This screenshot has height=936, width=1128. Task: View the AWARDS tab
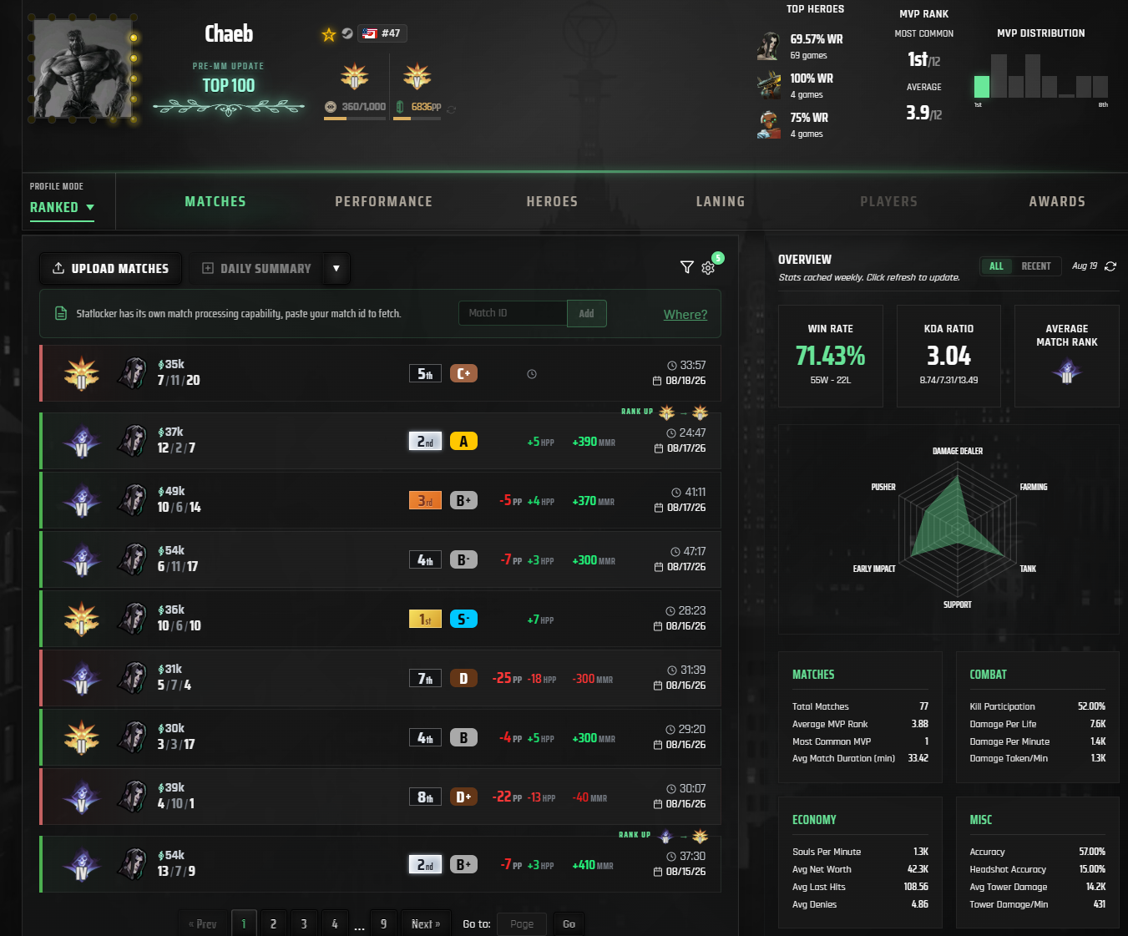coord(1057,201)
